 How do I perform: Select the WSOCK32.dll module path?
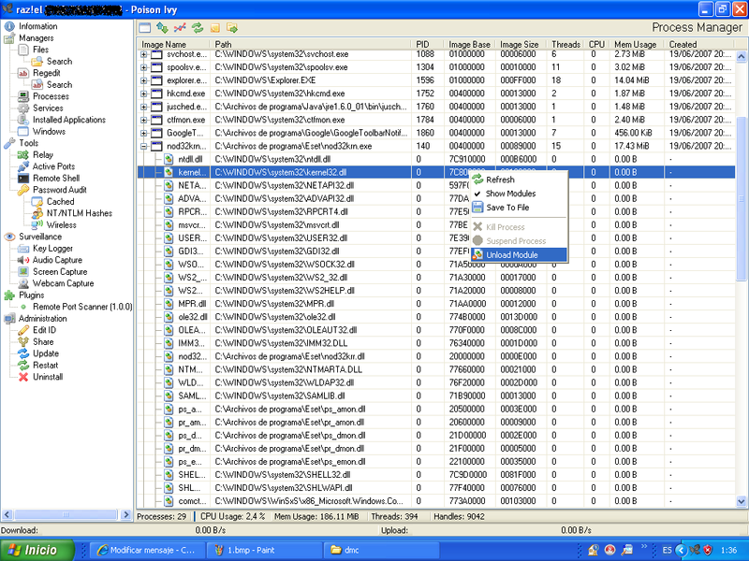pos(285,265)
